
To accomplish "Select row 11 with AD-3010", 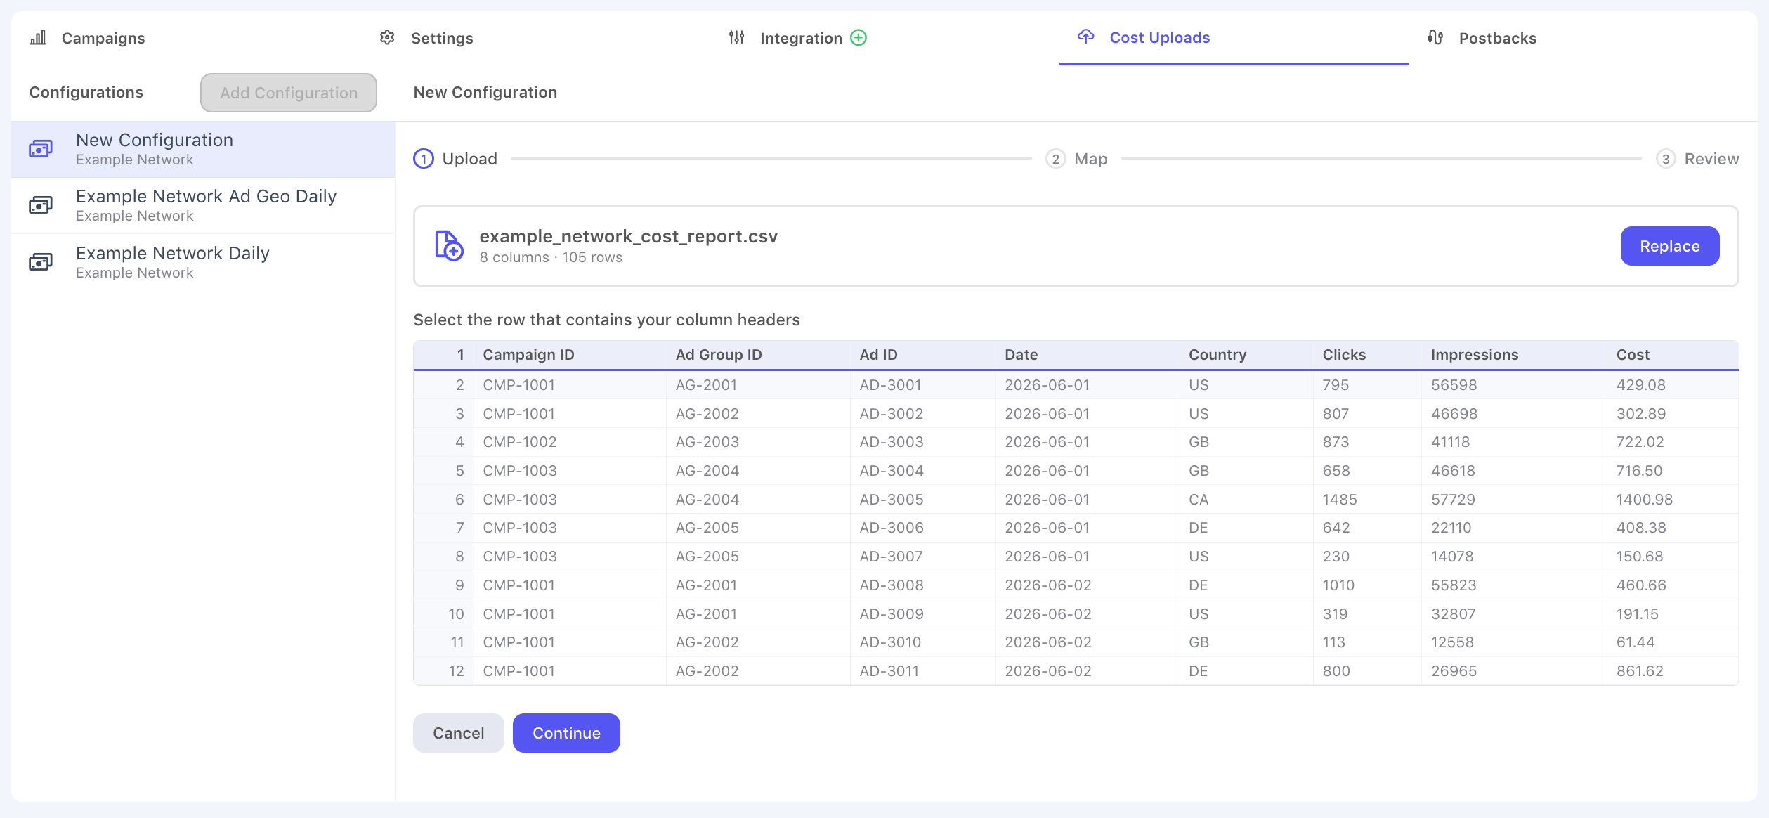I will (1076, 642).
